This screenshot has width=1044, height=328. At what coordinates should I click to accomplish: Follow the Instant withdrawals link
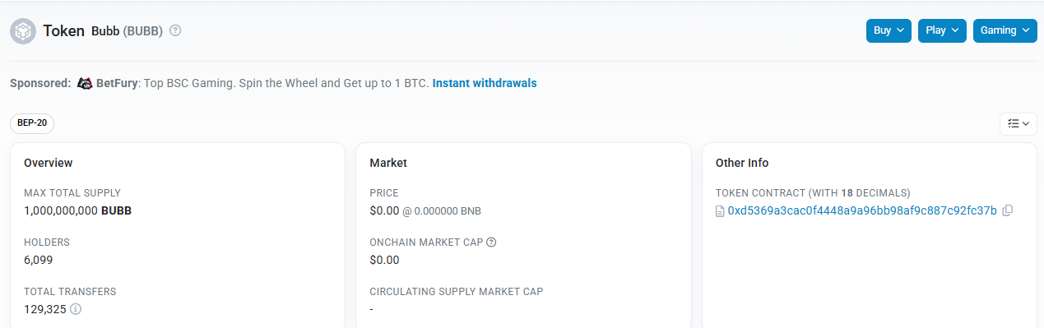(x=485, y=83)
